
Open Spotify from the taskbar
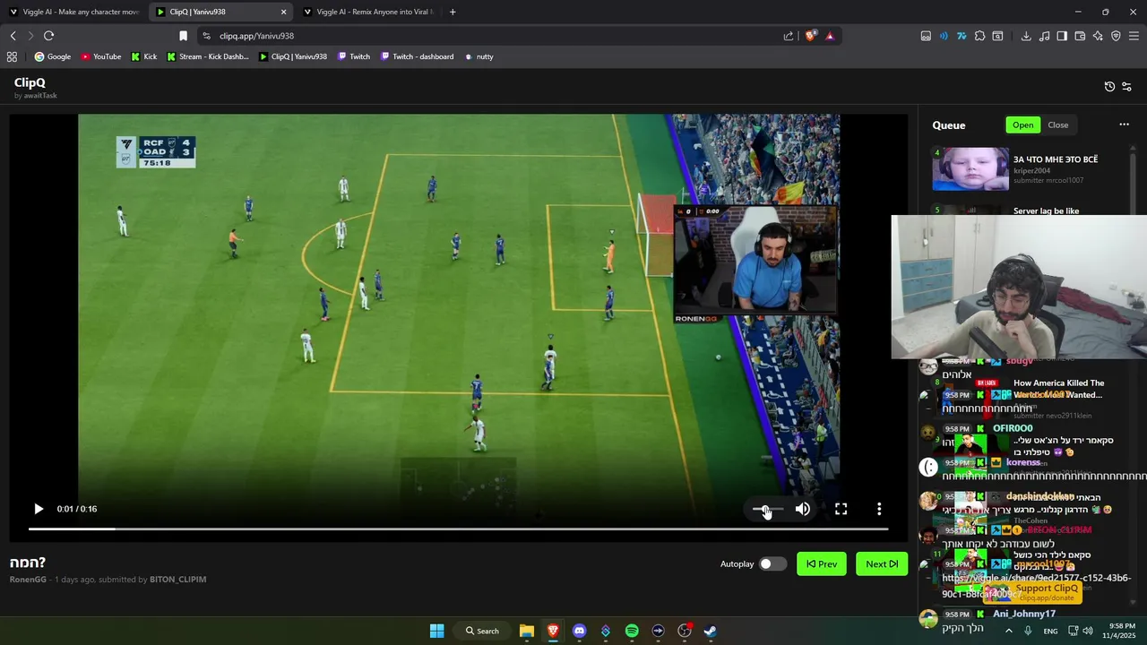(632, 631)
